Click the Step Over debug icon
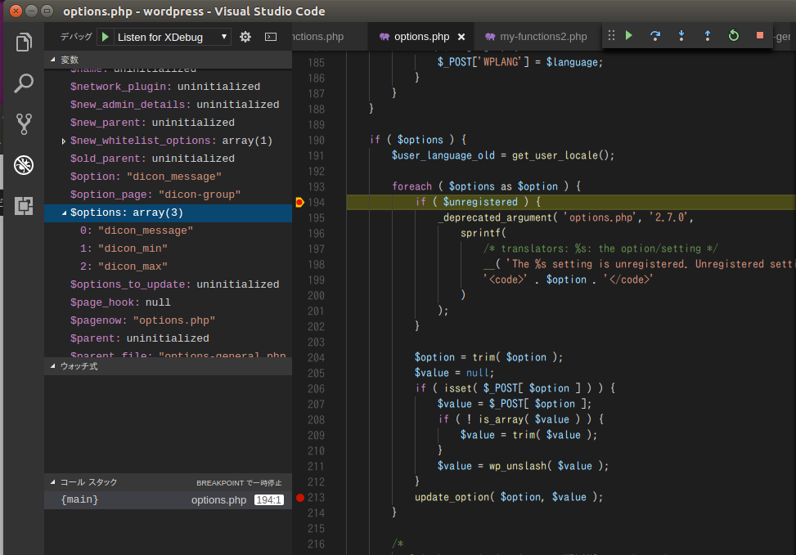This screenshot has height=555, width=796. [x=655, y=36]
